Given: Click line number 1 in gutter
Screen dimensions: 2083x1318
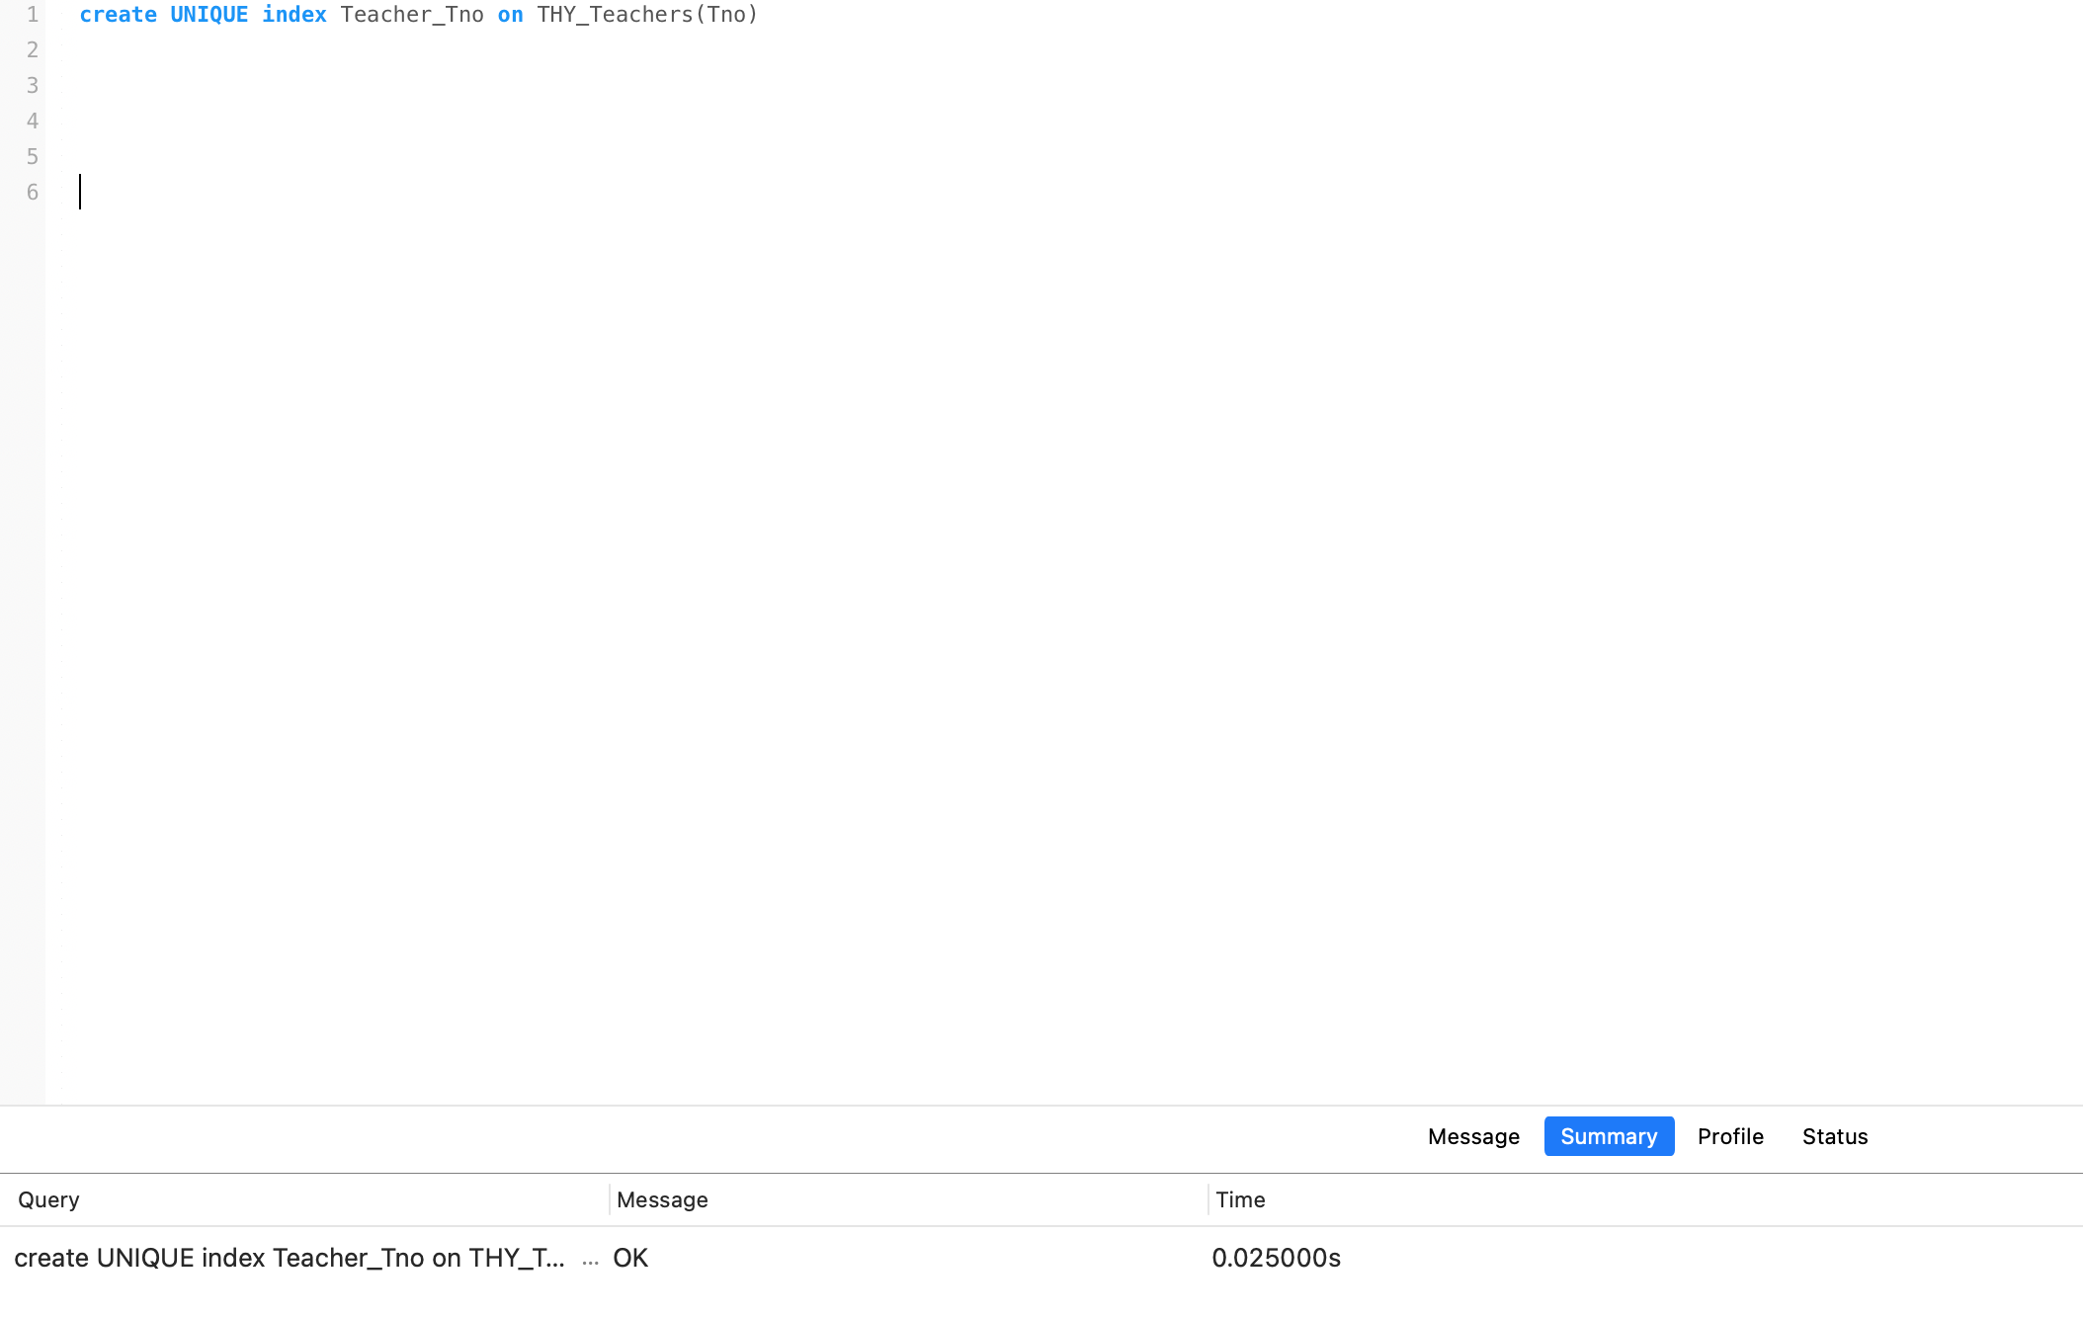Looking at the screenshot, I should [x=32, y=15].
